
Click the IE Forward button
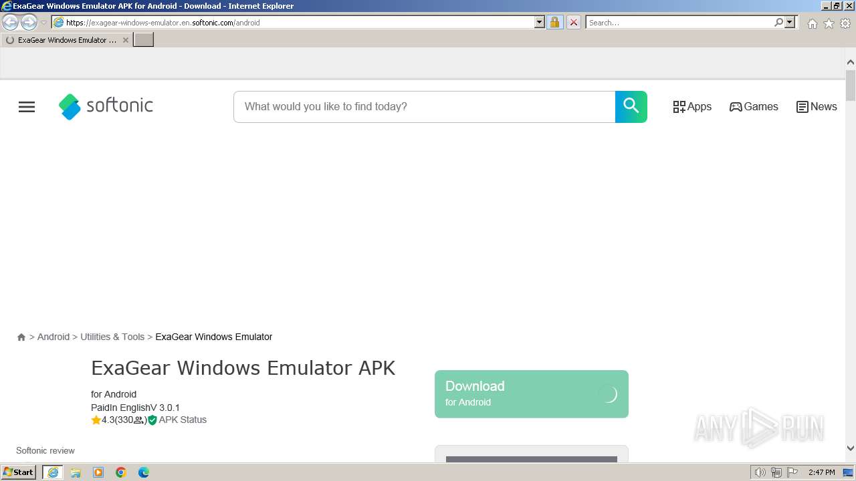coord(29,23)
